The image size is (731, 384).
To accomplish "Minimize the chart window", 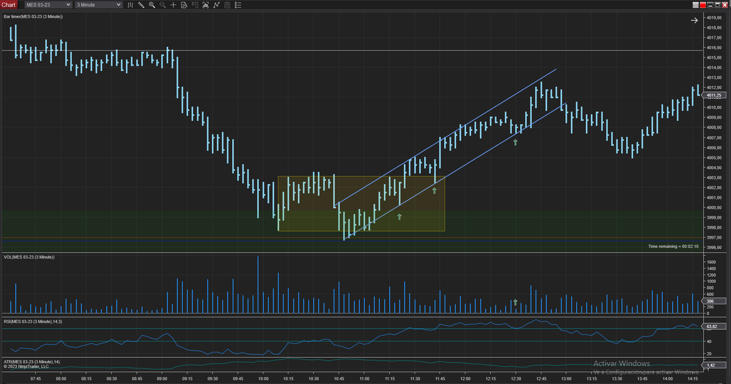I will [711, 4].
